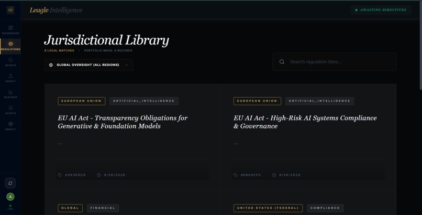Screen dimensions: 422x215
Task: Open the Ingest upload icon
Action: pos(10,76)
